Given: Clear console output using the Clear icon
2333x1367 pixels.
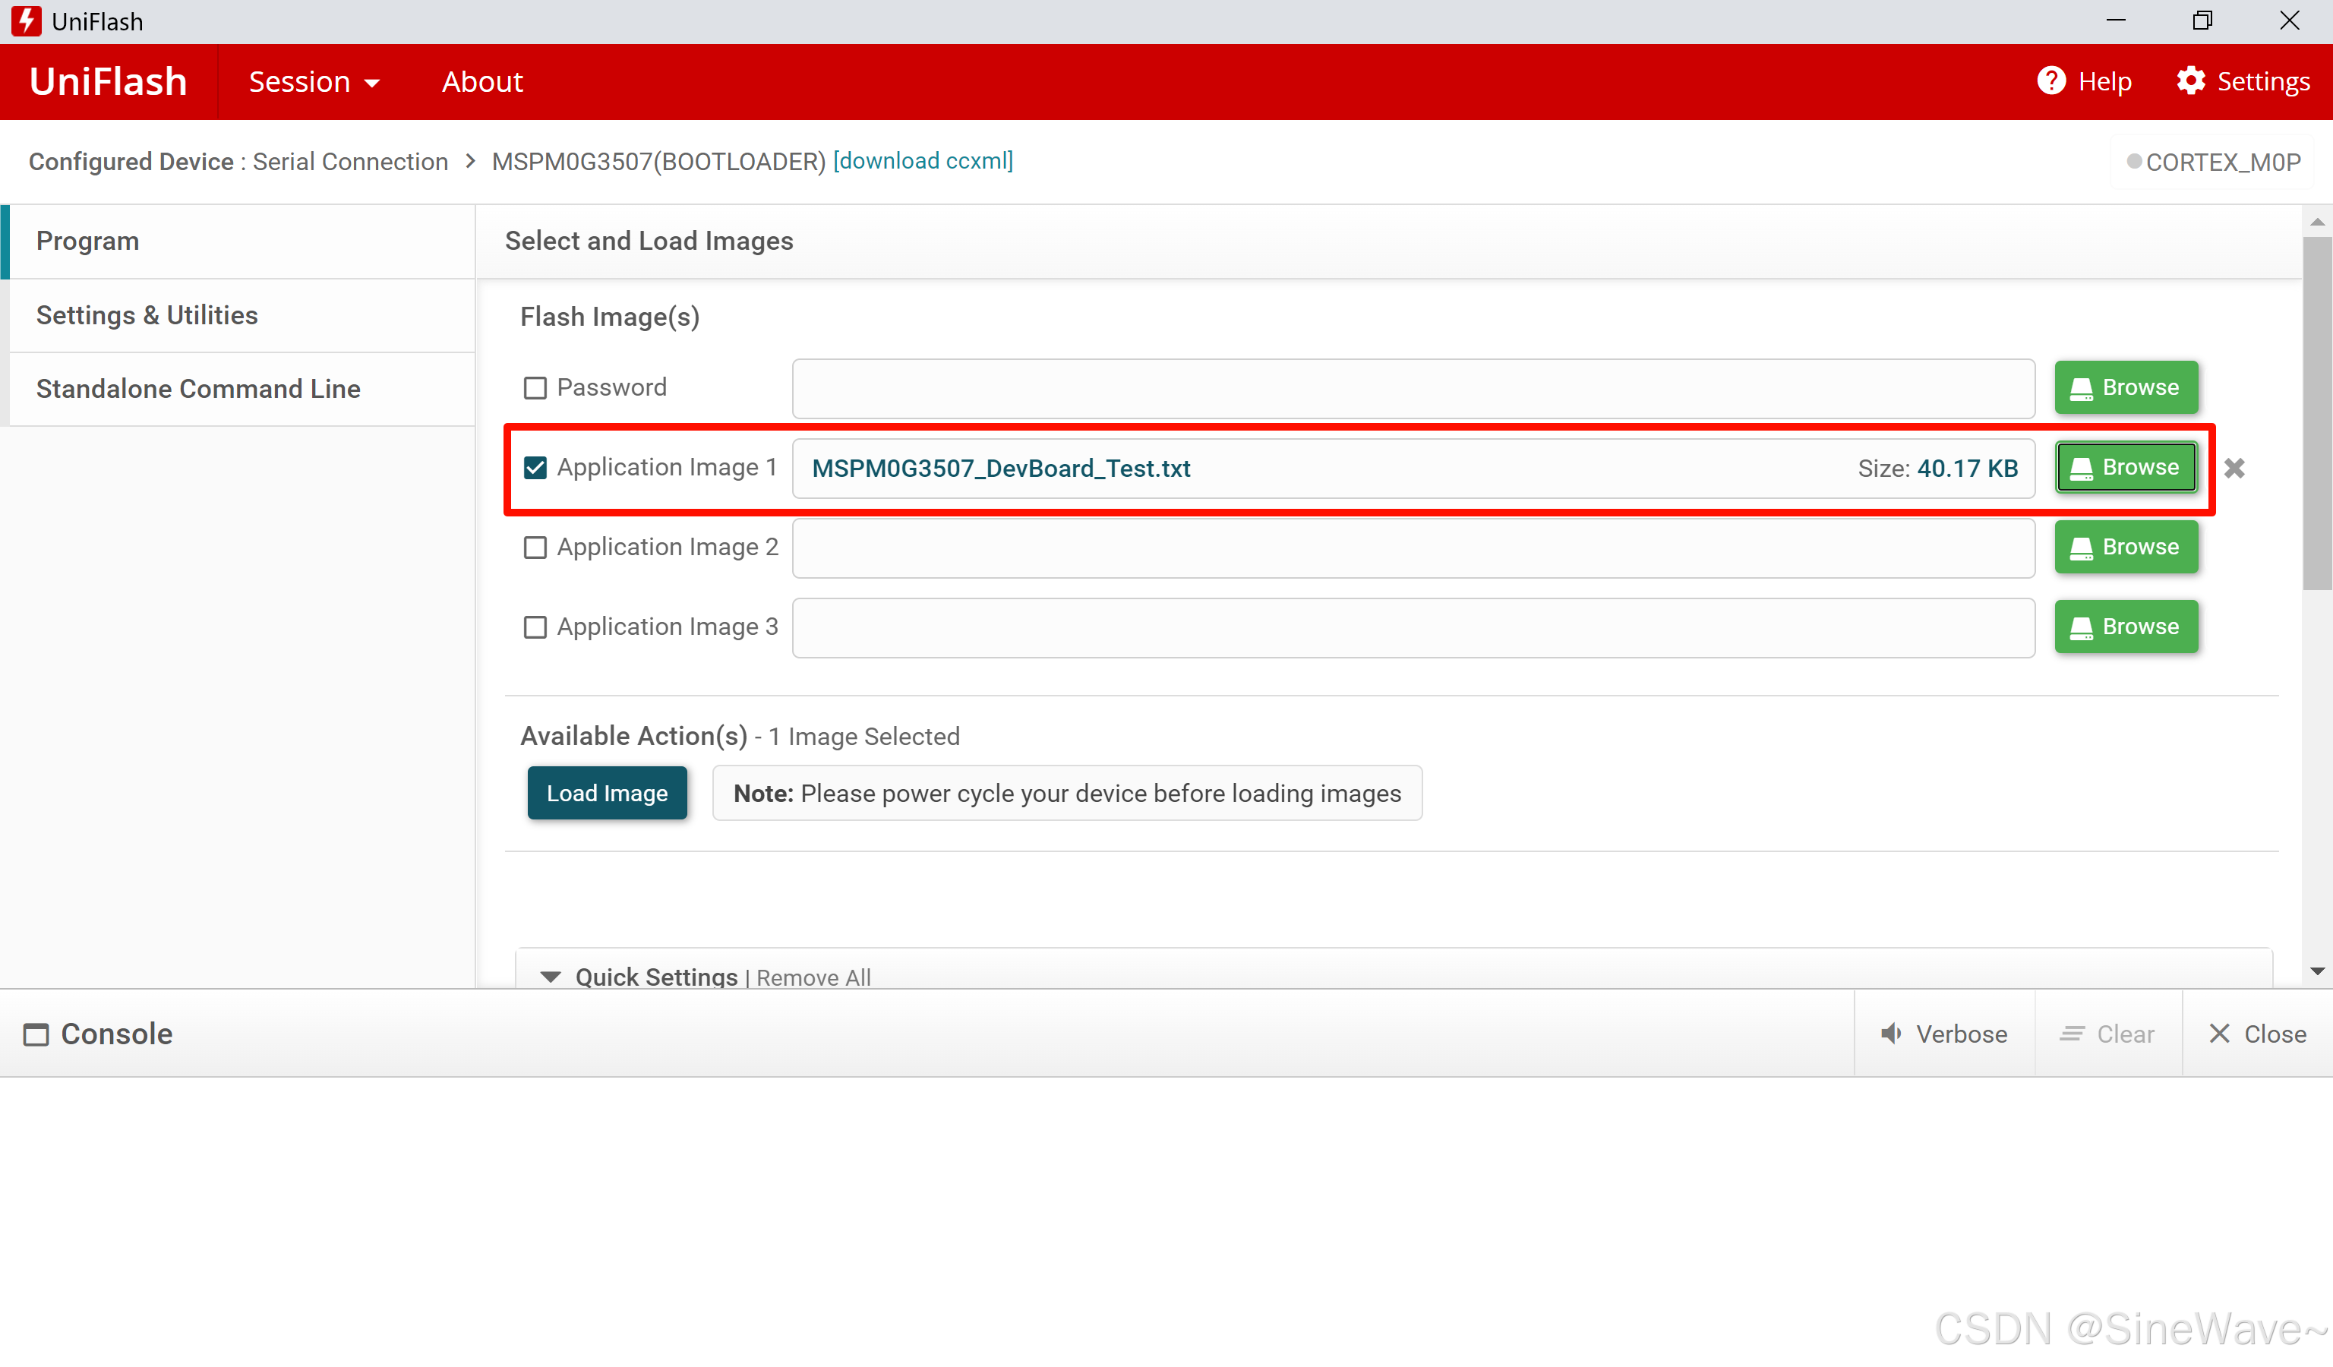Looking at the screenshot, I should [x=2072, y=1033].
